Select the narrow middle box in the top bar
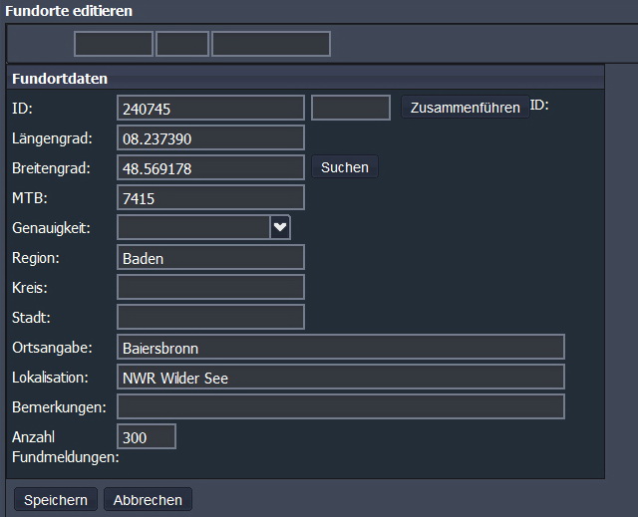The image size is (638, 517). click(x=182, y=44)
